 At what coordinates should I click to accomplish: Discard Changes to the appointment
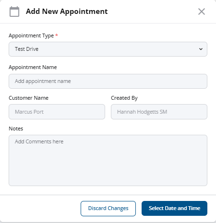pos(108,209)
